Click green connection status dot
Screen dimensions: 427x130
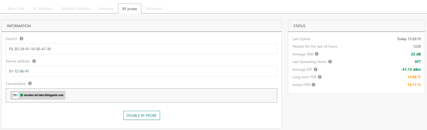click(x=21, y=95)
